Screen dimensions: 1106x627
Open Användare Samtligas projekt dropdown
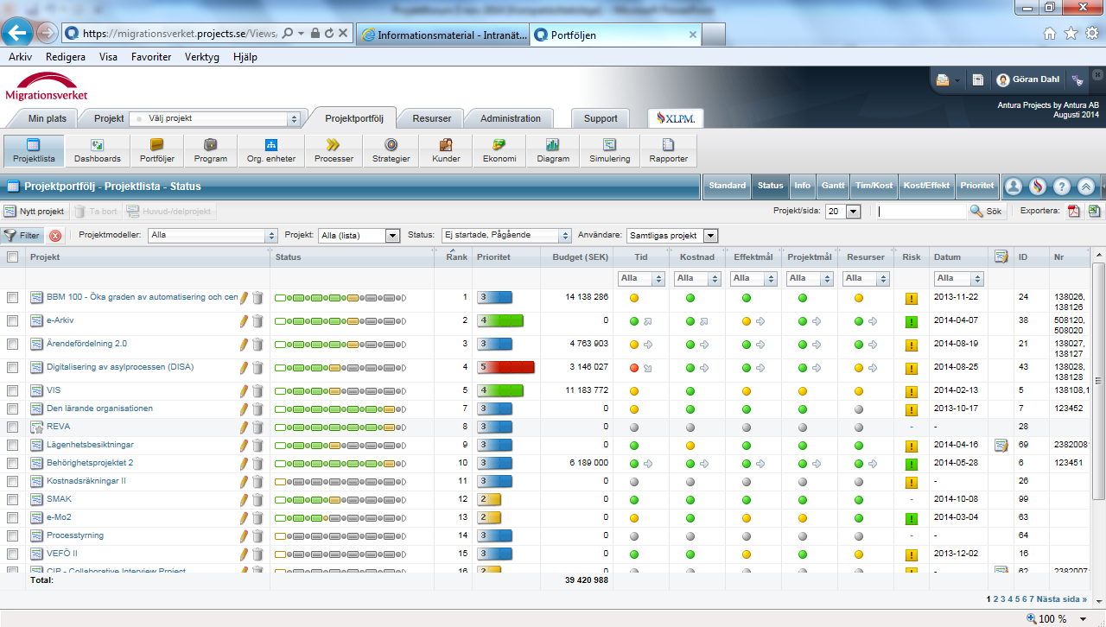(673, 235)
